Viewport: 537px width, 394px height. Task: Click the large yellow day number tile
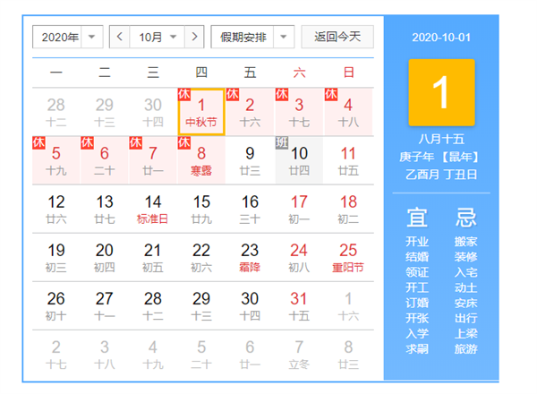pyautogui.click(x=440, y=92)
